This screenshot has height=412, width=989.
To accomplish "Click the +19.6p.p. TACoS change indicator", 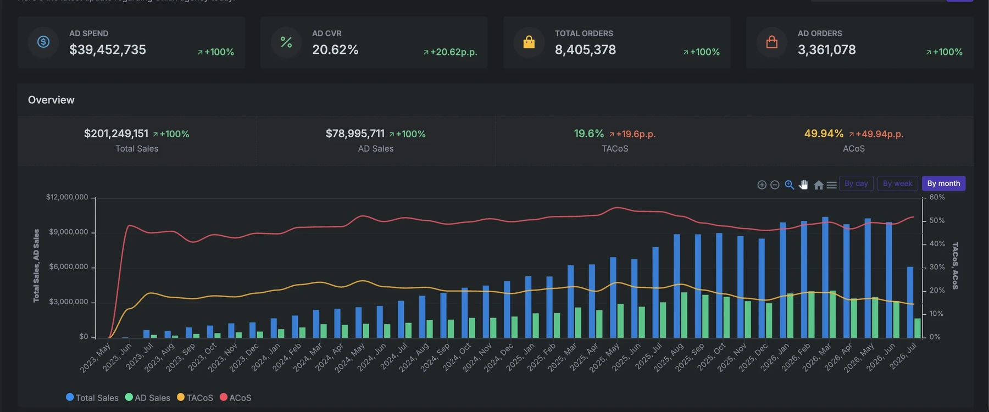I will click(632, 134).
